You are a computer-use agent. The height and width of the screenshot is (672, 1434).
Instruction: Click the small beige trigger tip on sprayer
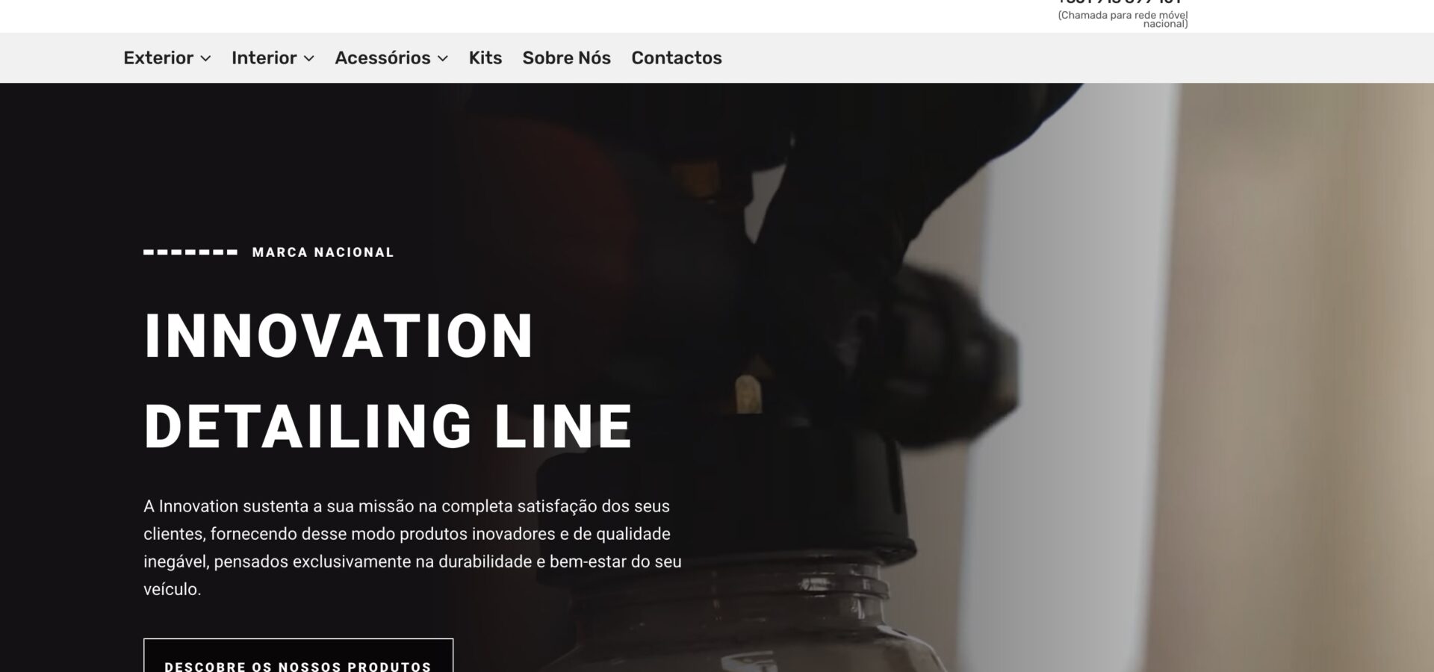coord(748,394)
